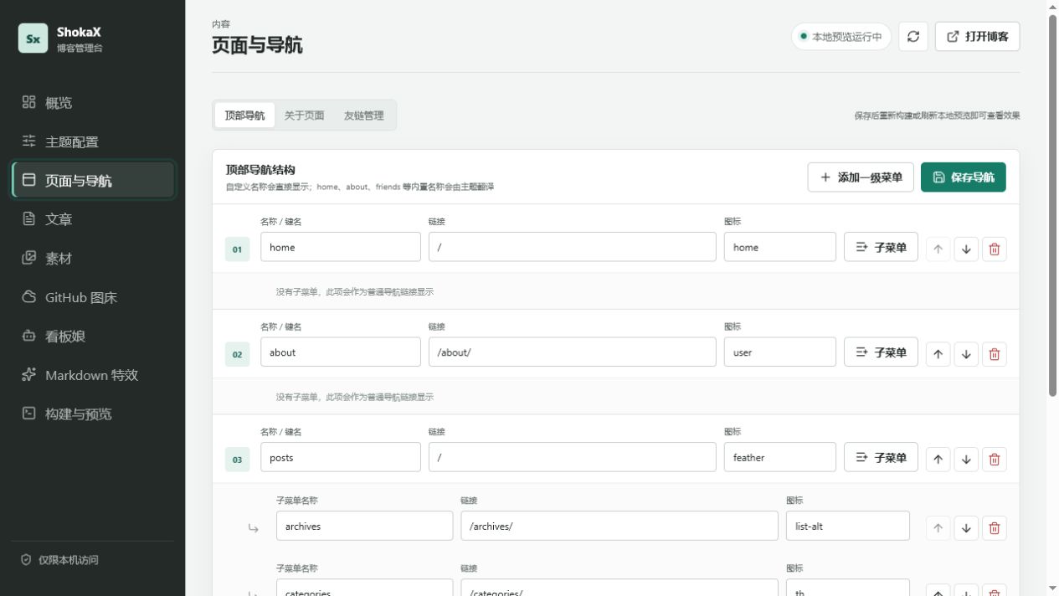
Task: Delete the posts menu row
Action: (x=995, y=459)
